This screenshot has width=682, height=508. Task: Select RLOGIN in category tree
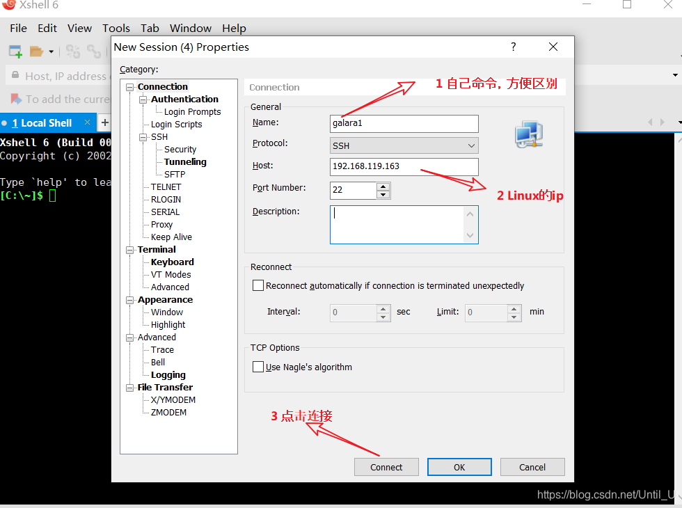tap(166, 200)
